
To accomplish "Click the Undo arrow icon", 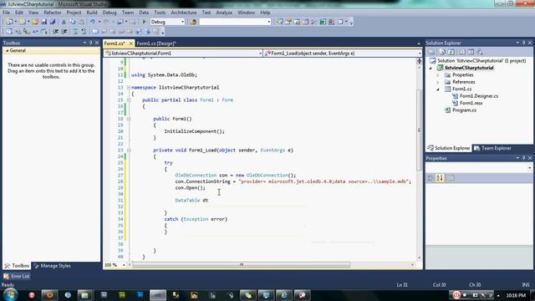I will (x=92, y=22).
